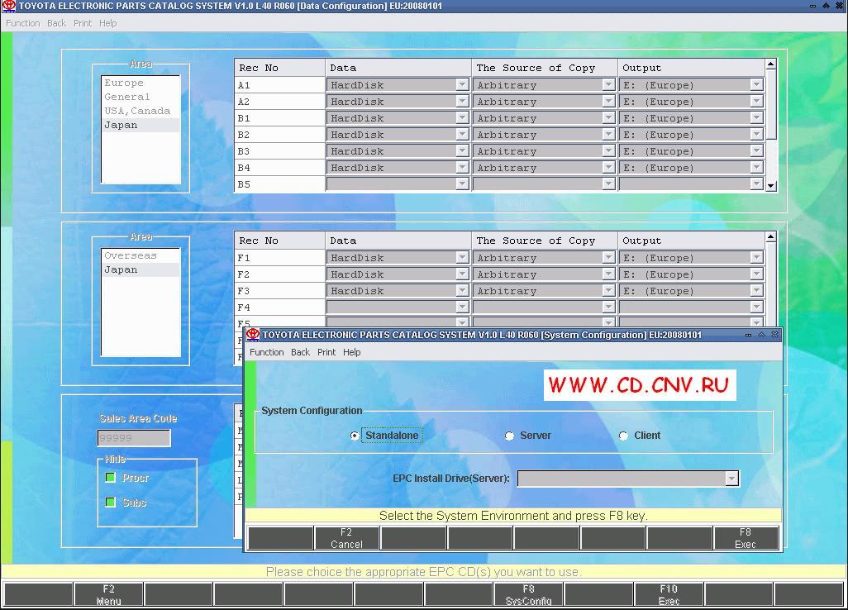Click Rec No cell F4
848x610 pixels.
(279, 307)
